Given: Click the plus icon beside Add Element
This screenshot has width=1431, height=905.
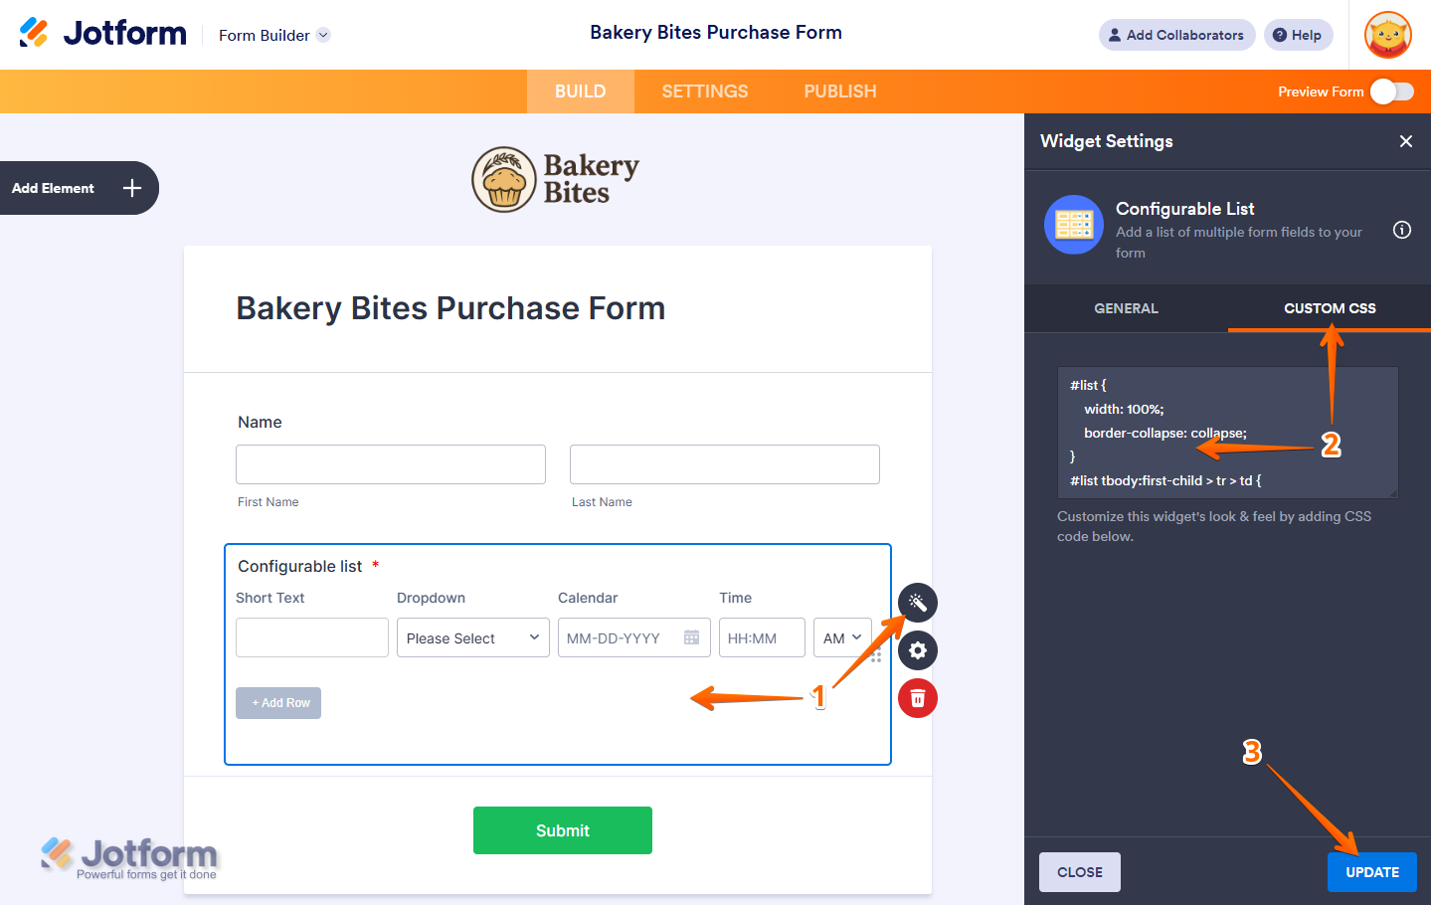Looking at the screenshot, I should pyautogui.click(x=132, y=188).
